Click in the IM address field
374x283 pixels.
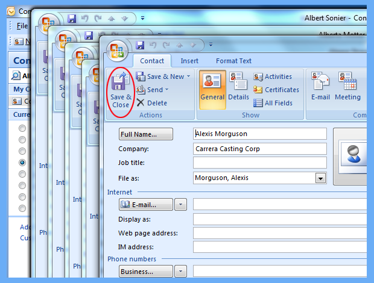coord(280,247)
